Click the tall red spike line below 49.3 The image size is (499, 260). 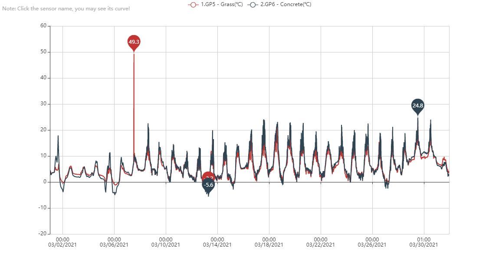134,104
